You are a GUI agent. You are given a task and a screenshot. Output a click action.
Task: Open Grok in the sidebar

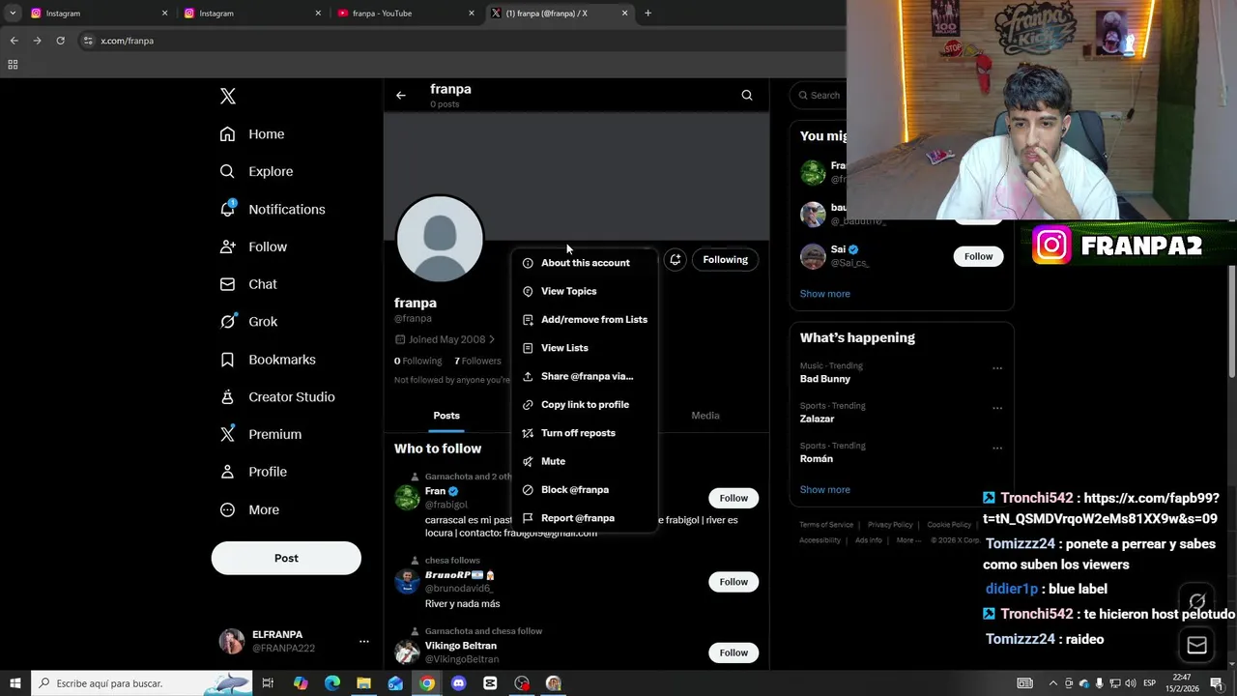(248, 322)
